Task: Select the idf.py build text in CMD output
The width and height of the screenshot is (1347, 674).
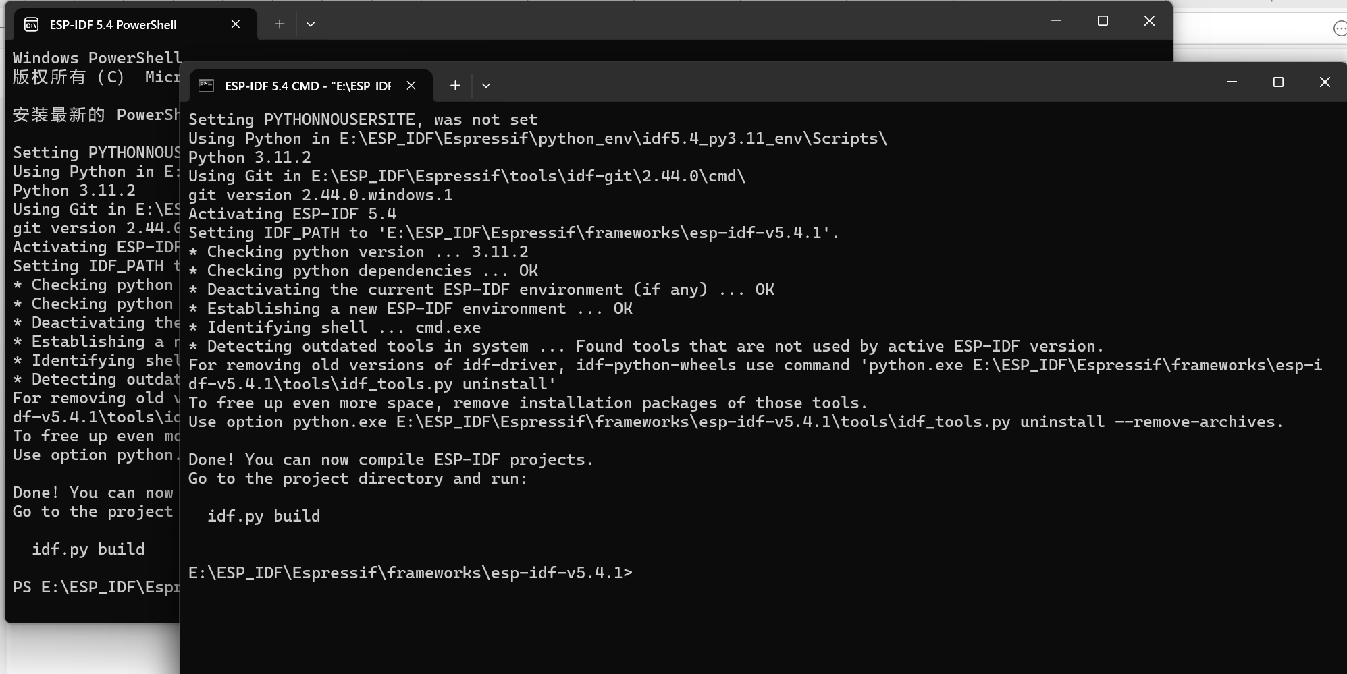Action: tap(264, 516)
